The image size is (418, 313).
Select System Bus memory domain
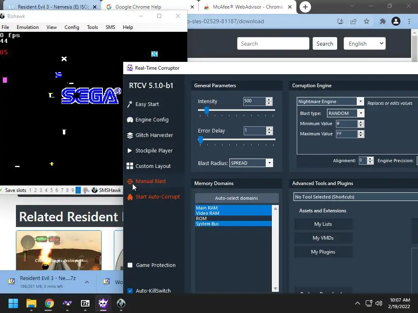pos(233,224)
